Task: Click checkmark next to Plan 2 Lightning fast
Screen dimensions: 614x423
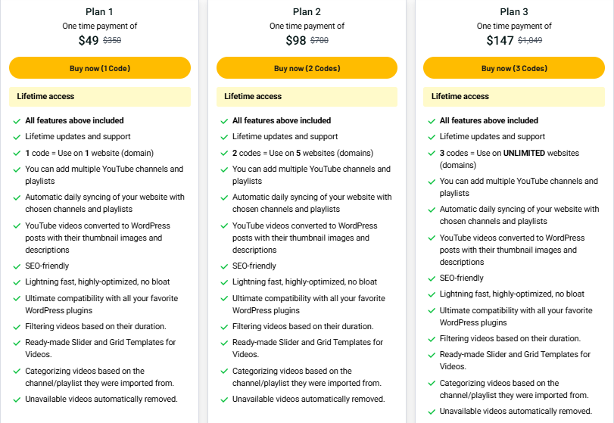Action: point(224,282)
